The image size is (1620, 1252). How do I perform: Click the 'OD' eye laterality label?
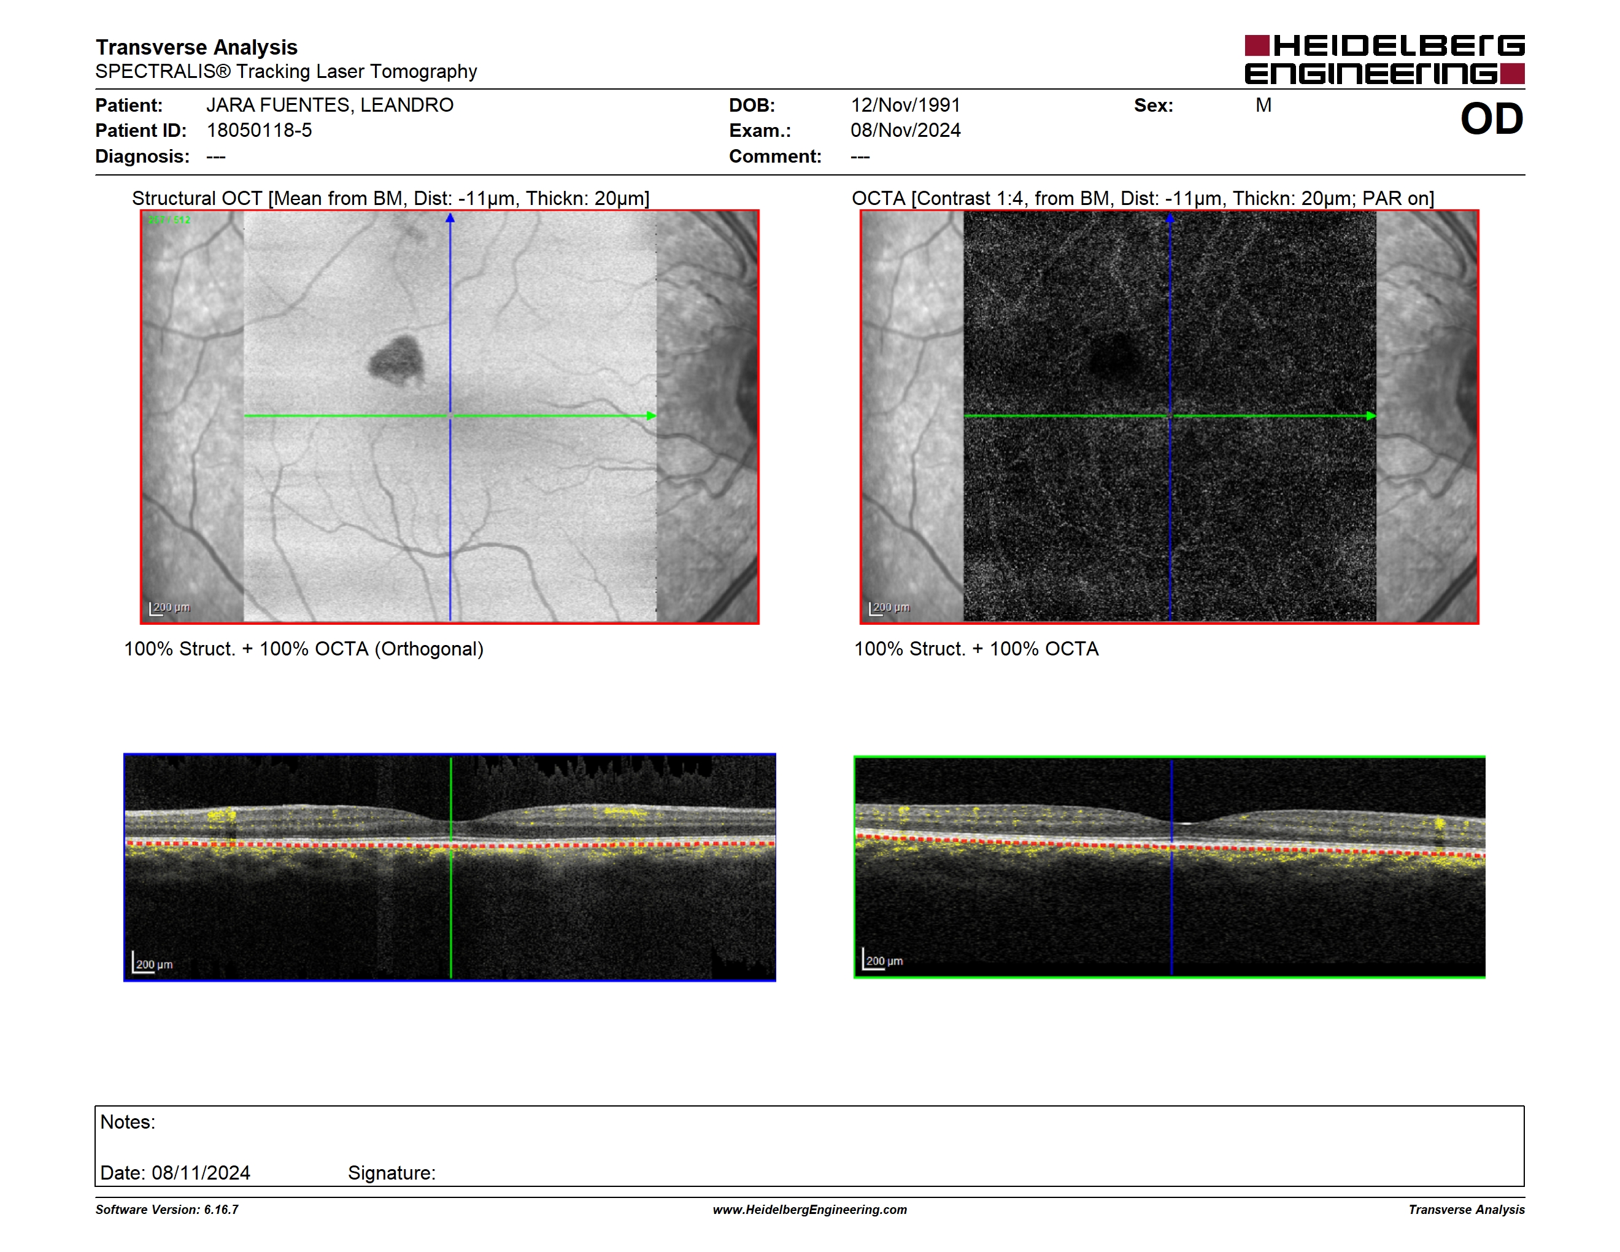tap(1492, 118)
